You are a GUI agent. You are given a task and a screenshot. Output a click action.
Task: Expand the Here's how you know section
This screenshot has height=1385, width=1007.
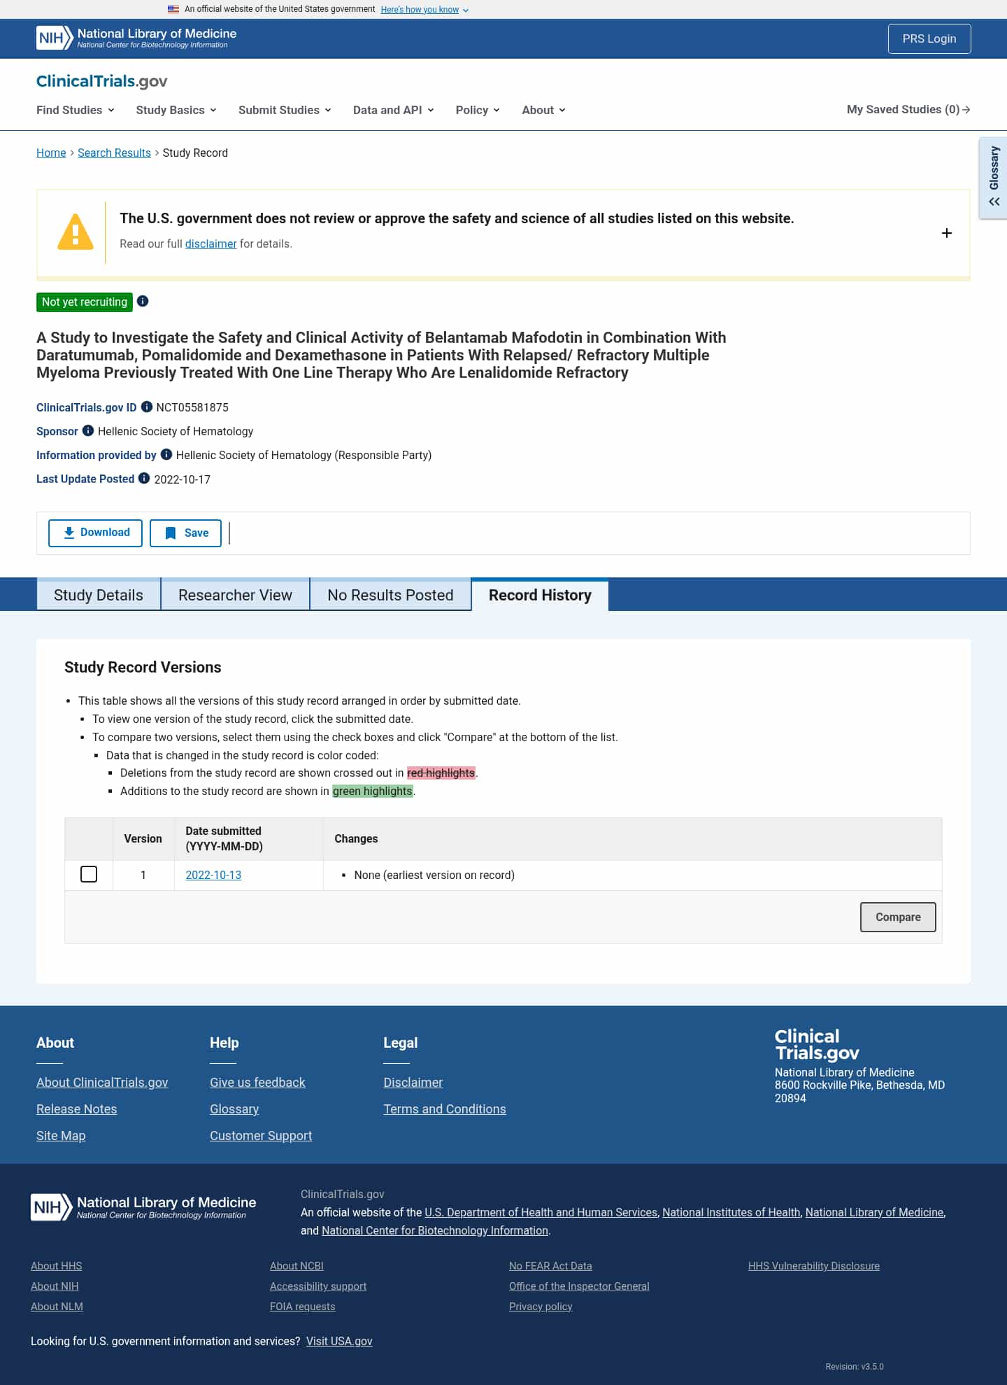pos(424,10)
